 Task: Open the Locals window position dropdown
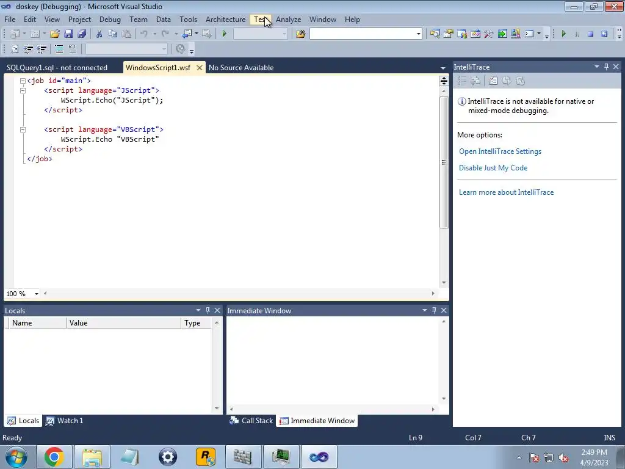[198, 310]
